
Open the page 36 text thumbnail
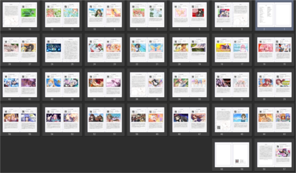[138, 85]
